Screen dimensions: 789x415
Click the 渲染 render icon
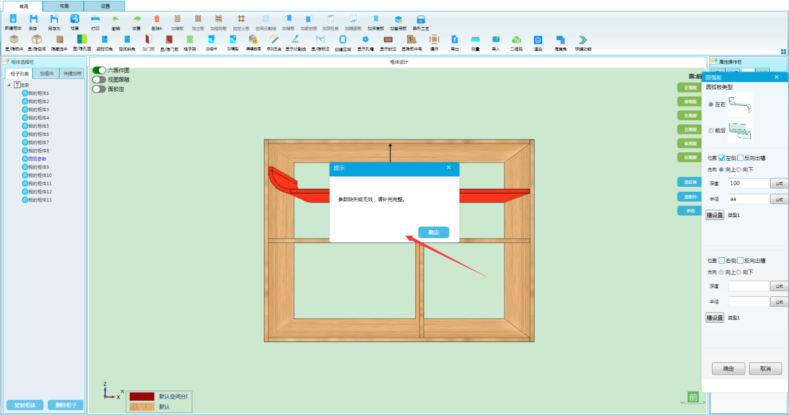(x=538, y=40)
